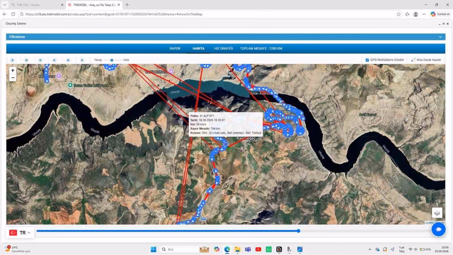Image resolution: width=453 pixels, height=255 pixels.
Task: Click the Yavaş-Hızlı speed slider handle
Action: point(112,60)
